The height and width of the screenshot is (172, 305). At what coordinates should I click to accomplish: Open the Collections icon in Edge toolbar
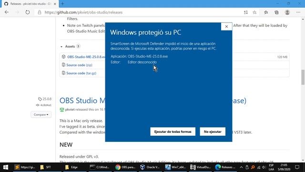pyautogui.click(x=276, y=12)
